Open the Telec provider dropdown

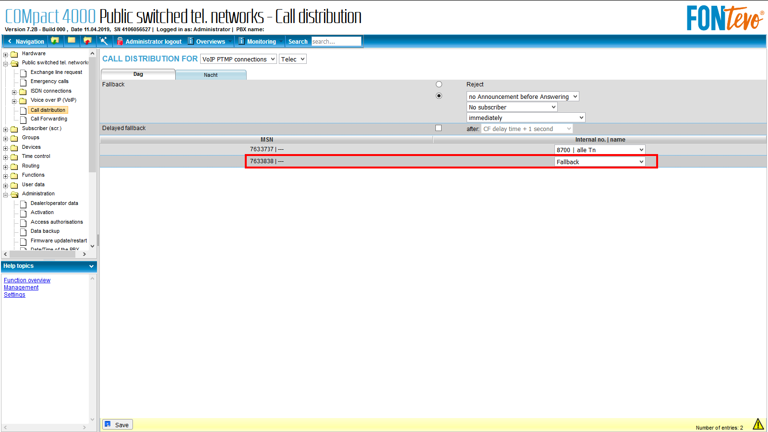pyautogui.click(x=293, y=59)
